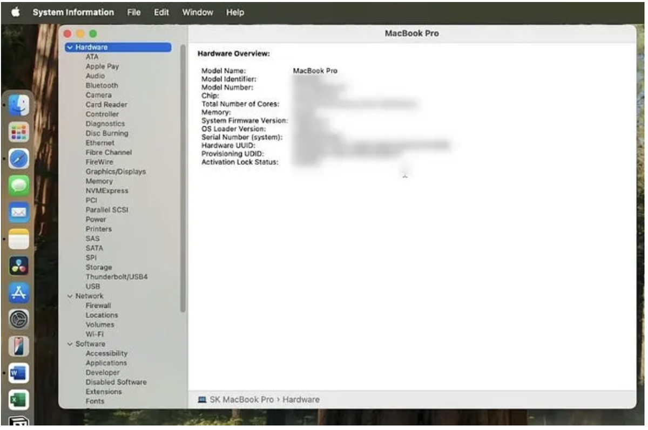Open the App Store in Dock
Viewport: 648px width, 430px height.
tap(19, 292)
